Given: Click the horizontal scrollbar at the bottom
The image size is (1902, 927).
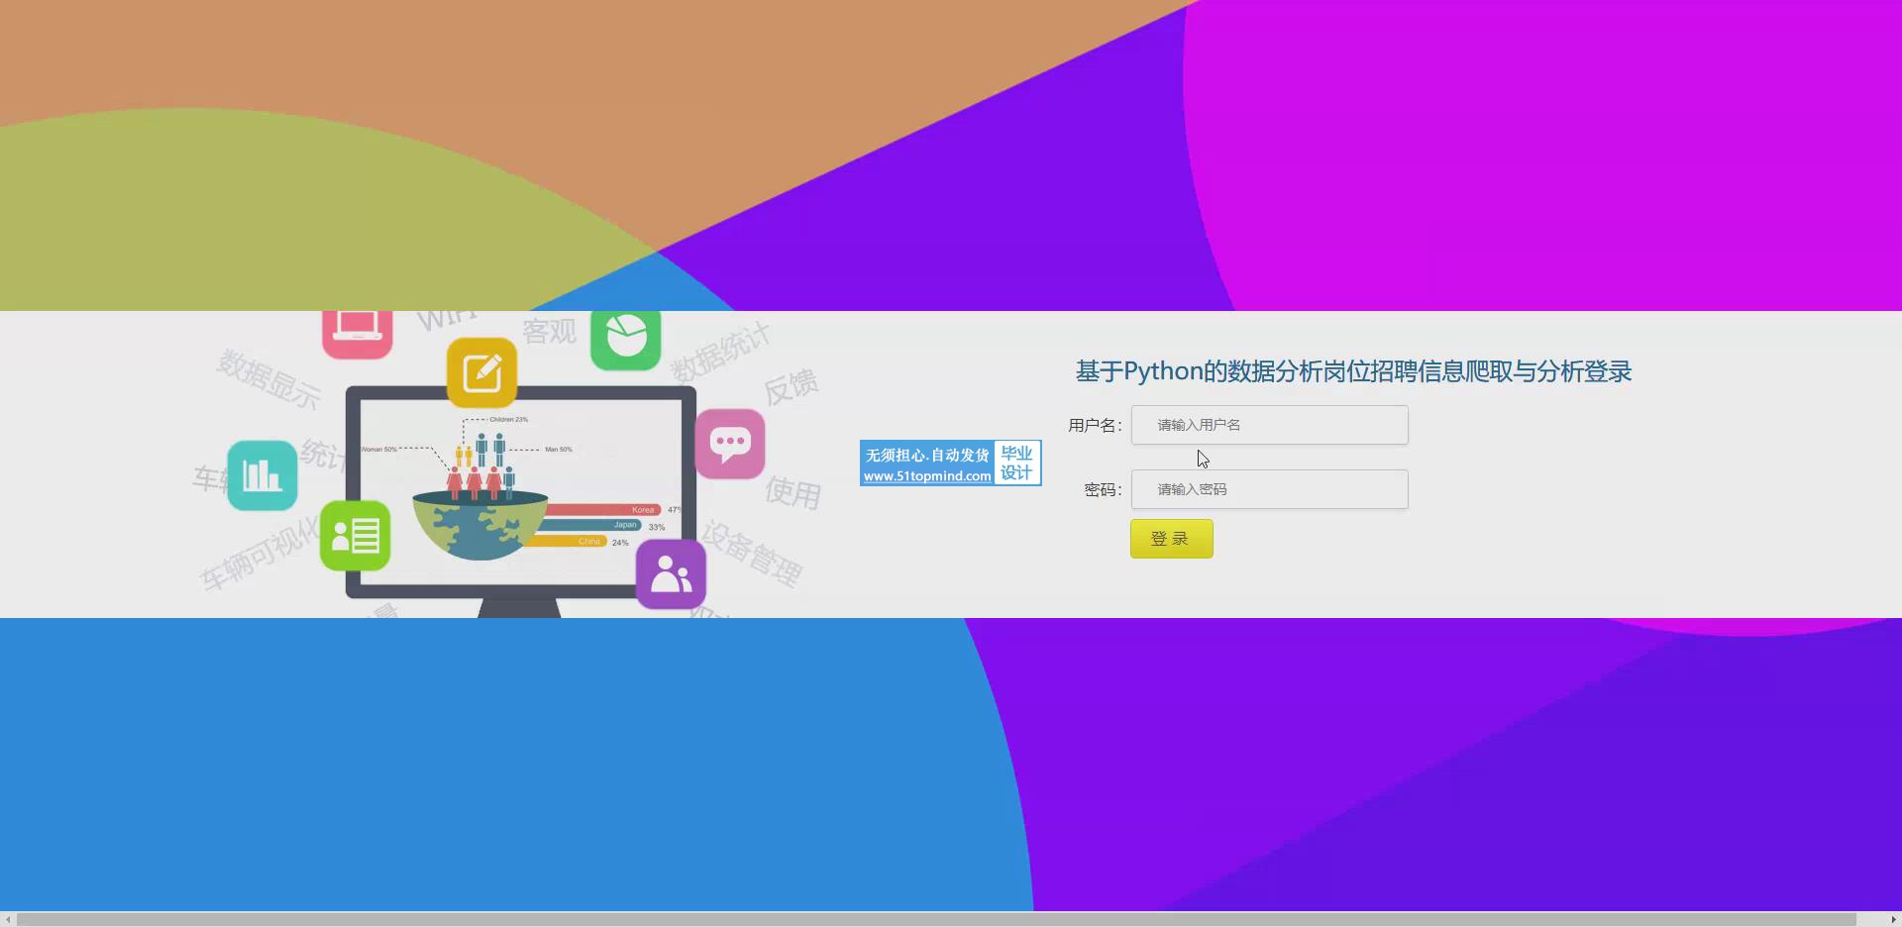Looking at the screenshot, I should [936, 919].
